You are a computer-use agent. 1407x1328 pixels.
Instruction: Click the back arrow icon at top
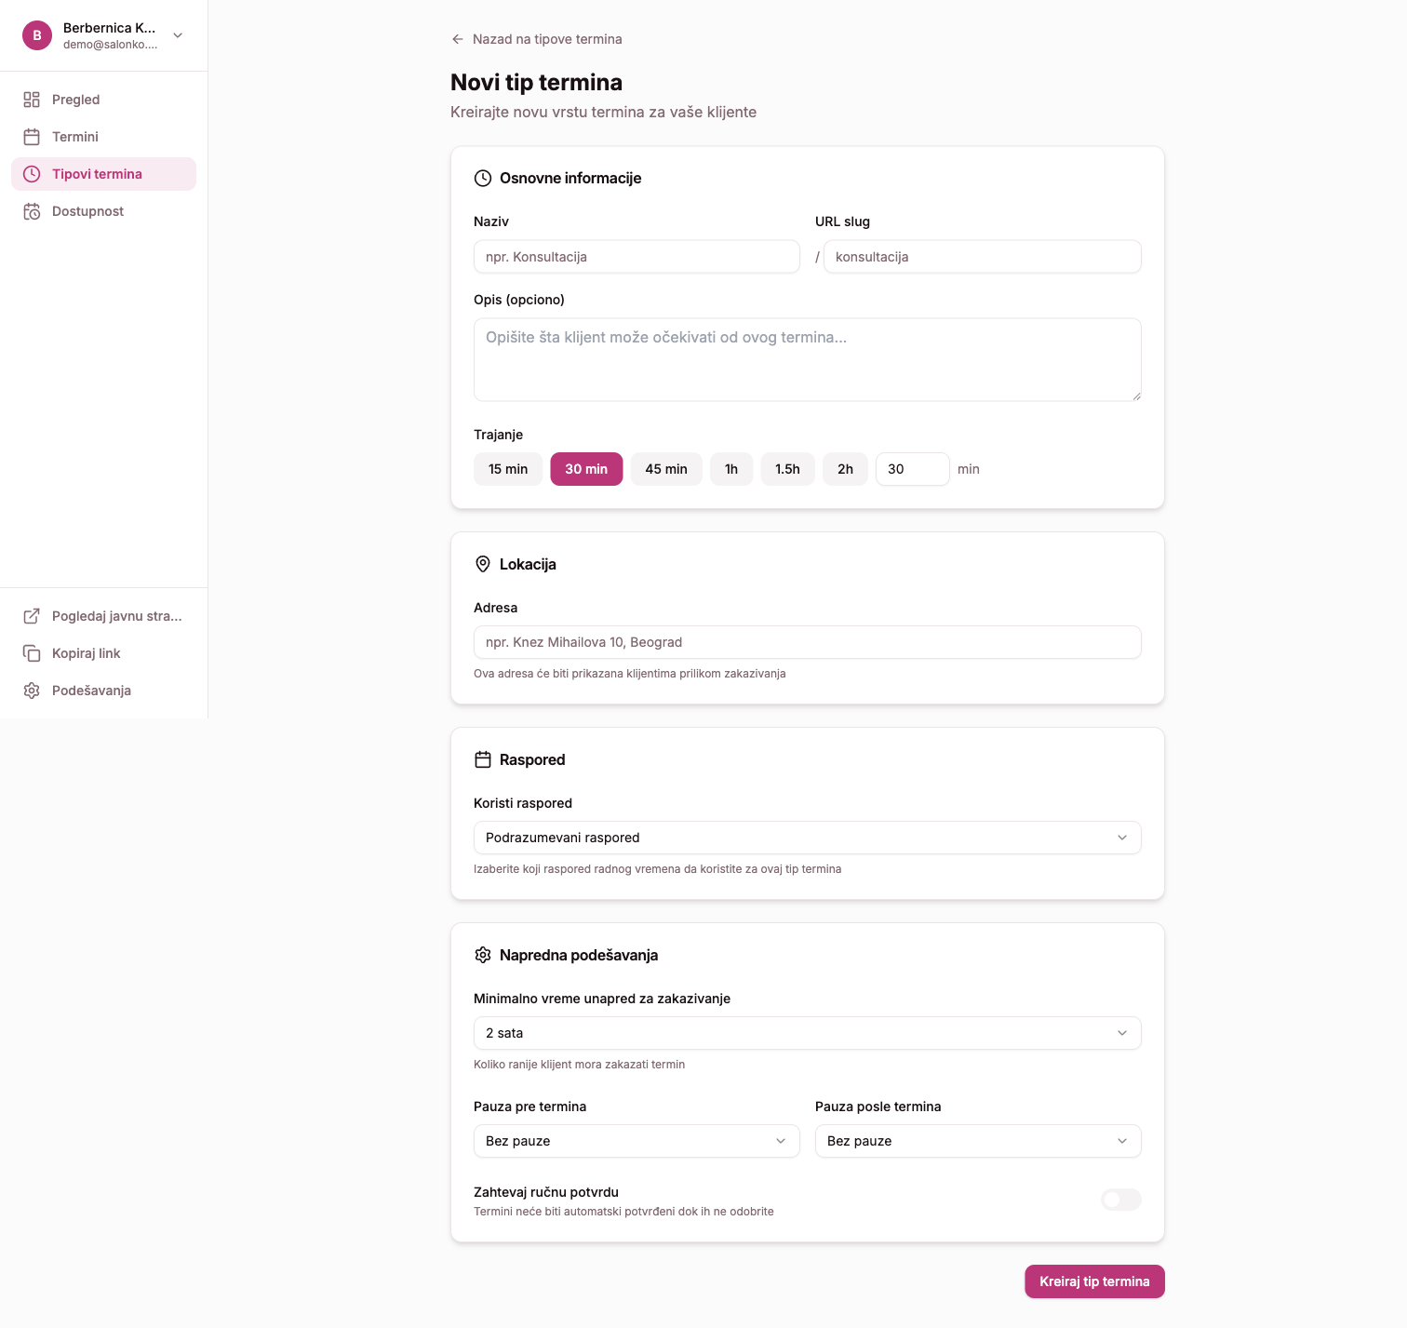pos(457,39)
